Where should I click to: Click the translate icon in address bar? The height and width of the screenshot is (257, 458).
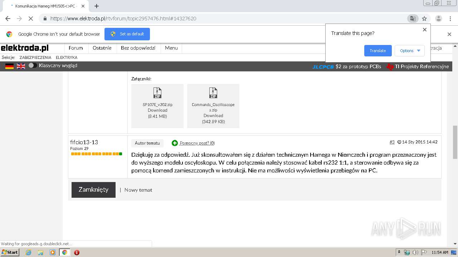click(x=413, y=19)
